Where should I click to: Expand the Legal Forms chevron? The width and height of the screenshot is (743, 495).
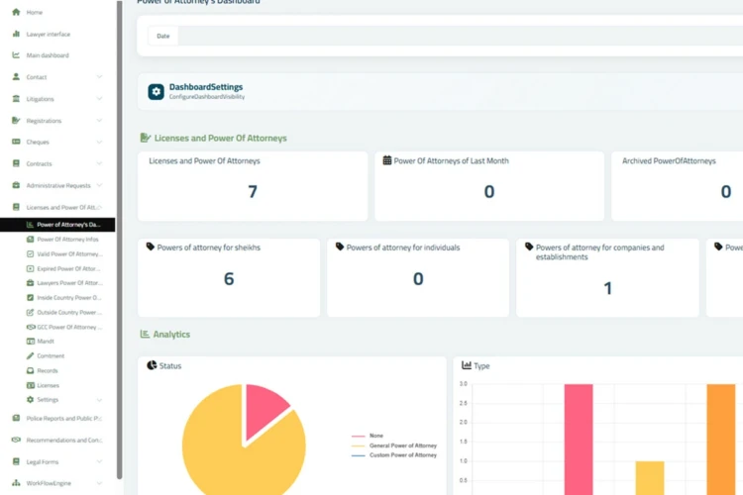coord(99,461)
